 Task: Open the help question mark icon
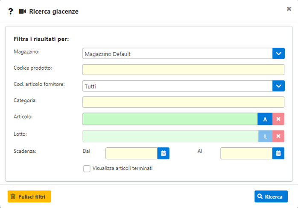coord(10,12)
